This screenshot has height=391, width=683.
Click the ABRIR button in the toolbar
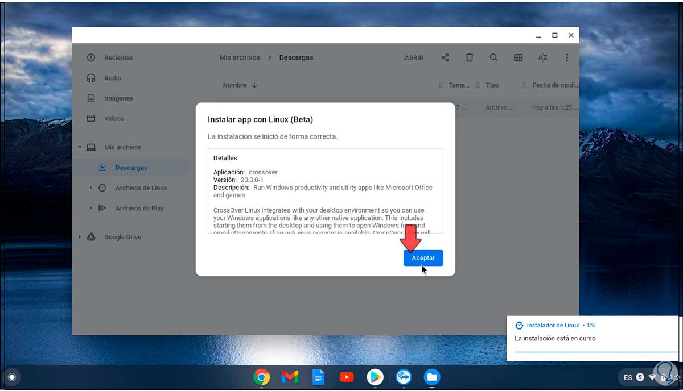pos(414,58)
